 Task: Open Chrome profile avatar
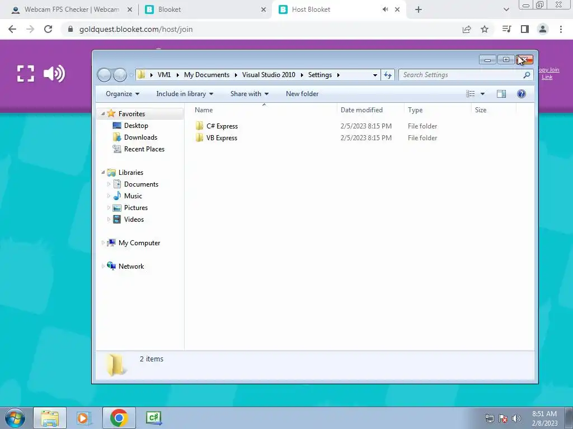click(543, 29)
